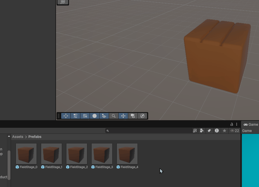The image size is (259, 187).
Task: Click the Assets breadcrumb link
Action: tap(18, 137)
